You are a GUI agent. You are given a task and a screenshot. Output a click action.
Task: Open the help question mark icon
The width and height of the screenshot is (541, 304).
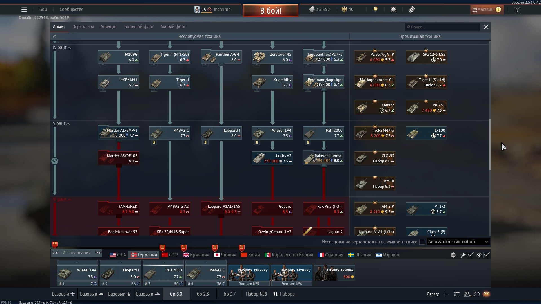517,10
